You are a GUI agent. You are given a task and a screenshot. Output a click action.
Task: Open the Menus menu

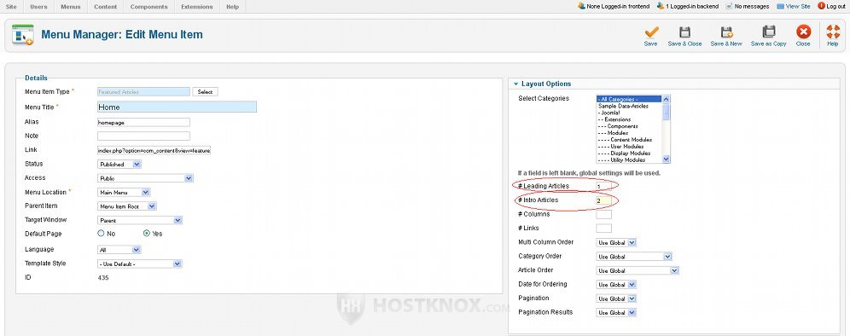pos(71,7)
